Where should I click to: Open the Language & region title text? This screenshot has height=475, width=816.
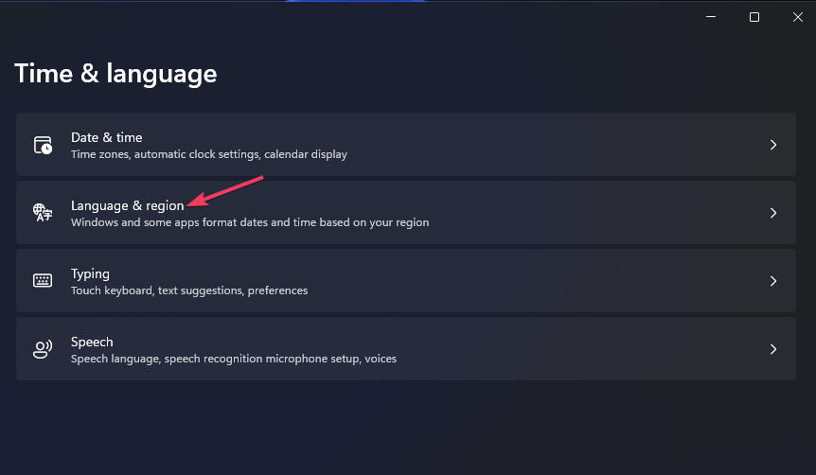(128, 206)
